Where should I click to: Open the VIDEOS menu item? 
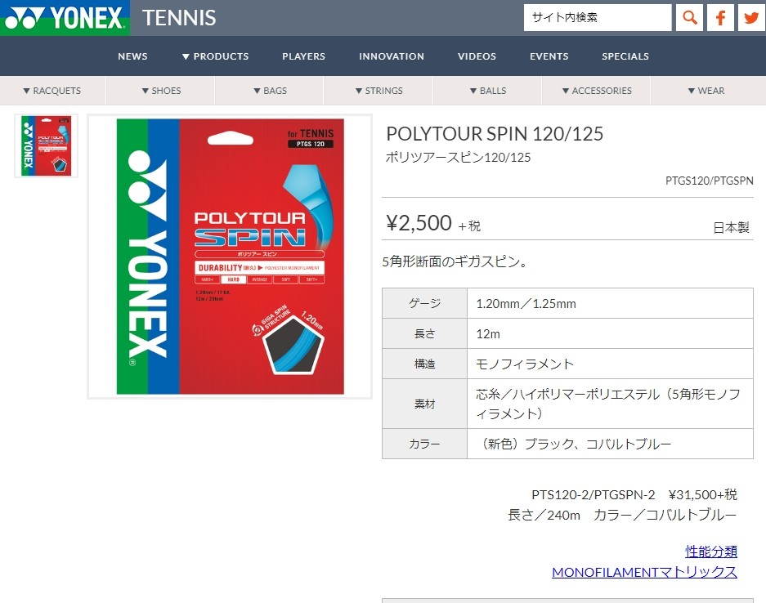pyautogui.click(x=477, y=56)
